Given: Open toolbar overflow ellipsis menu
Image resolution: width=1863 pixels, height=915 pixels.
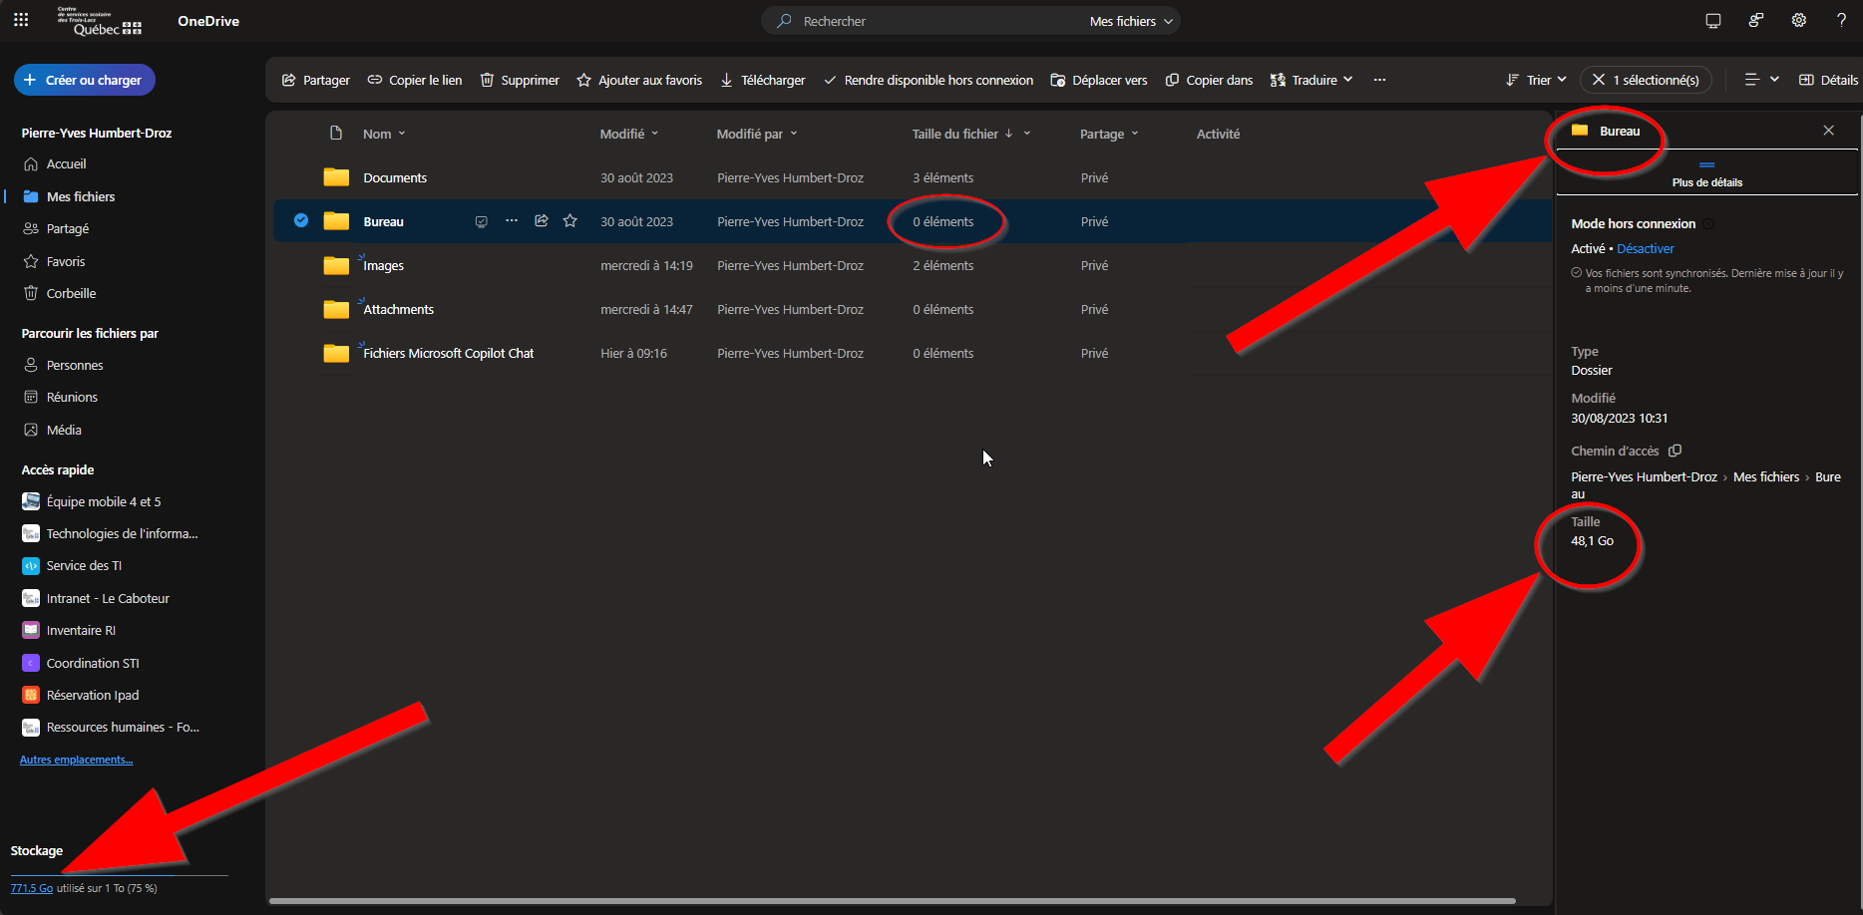Looking at the screenshot, I should 1379,80.
